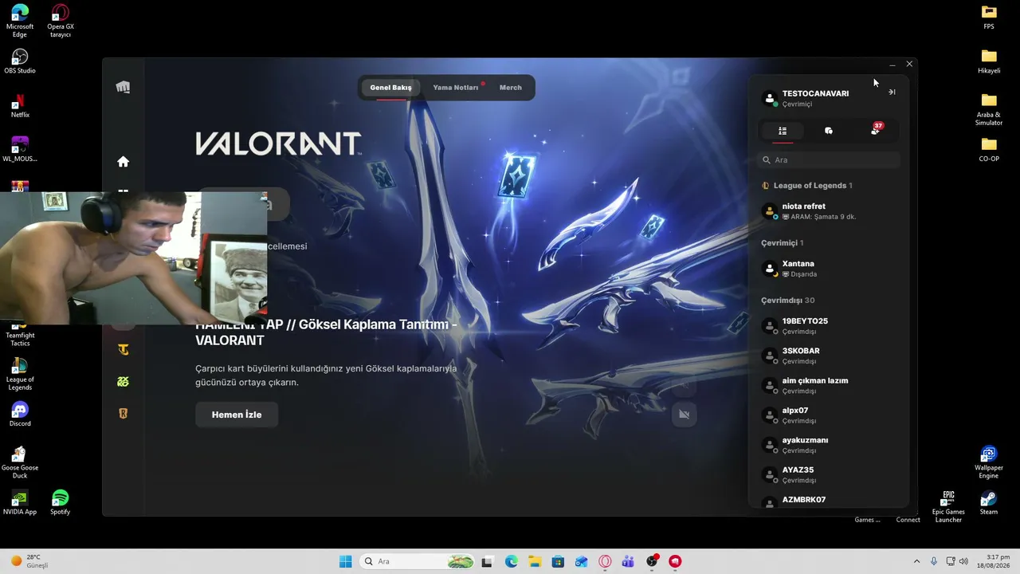1020x574 pixels.
Task: Launch League of Legends desktop shortcut
Action: [20, 374]
